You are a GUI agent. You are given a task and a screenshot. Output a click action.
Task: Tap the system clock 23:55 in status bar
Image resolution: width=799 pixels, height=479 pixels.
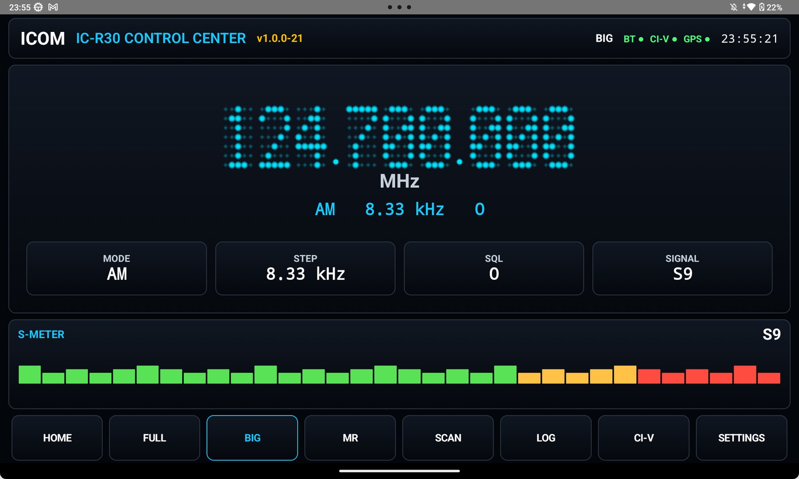20,8
